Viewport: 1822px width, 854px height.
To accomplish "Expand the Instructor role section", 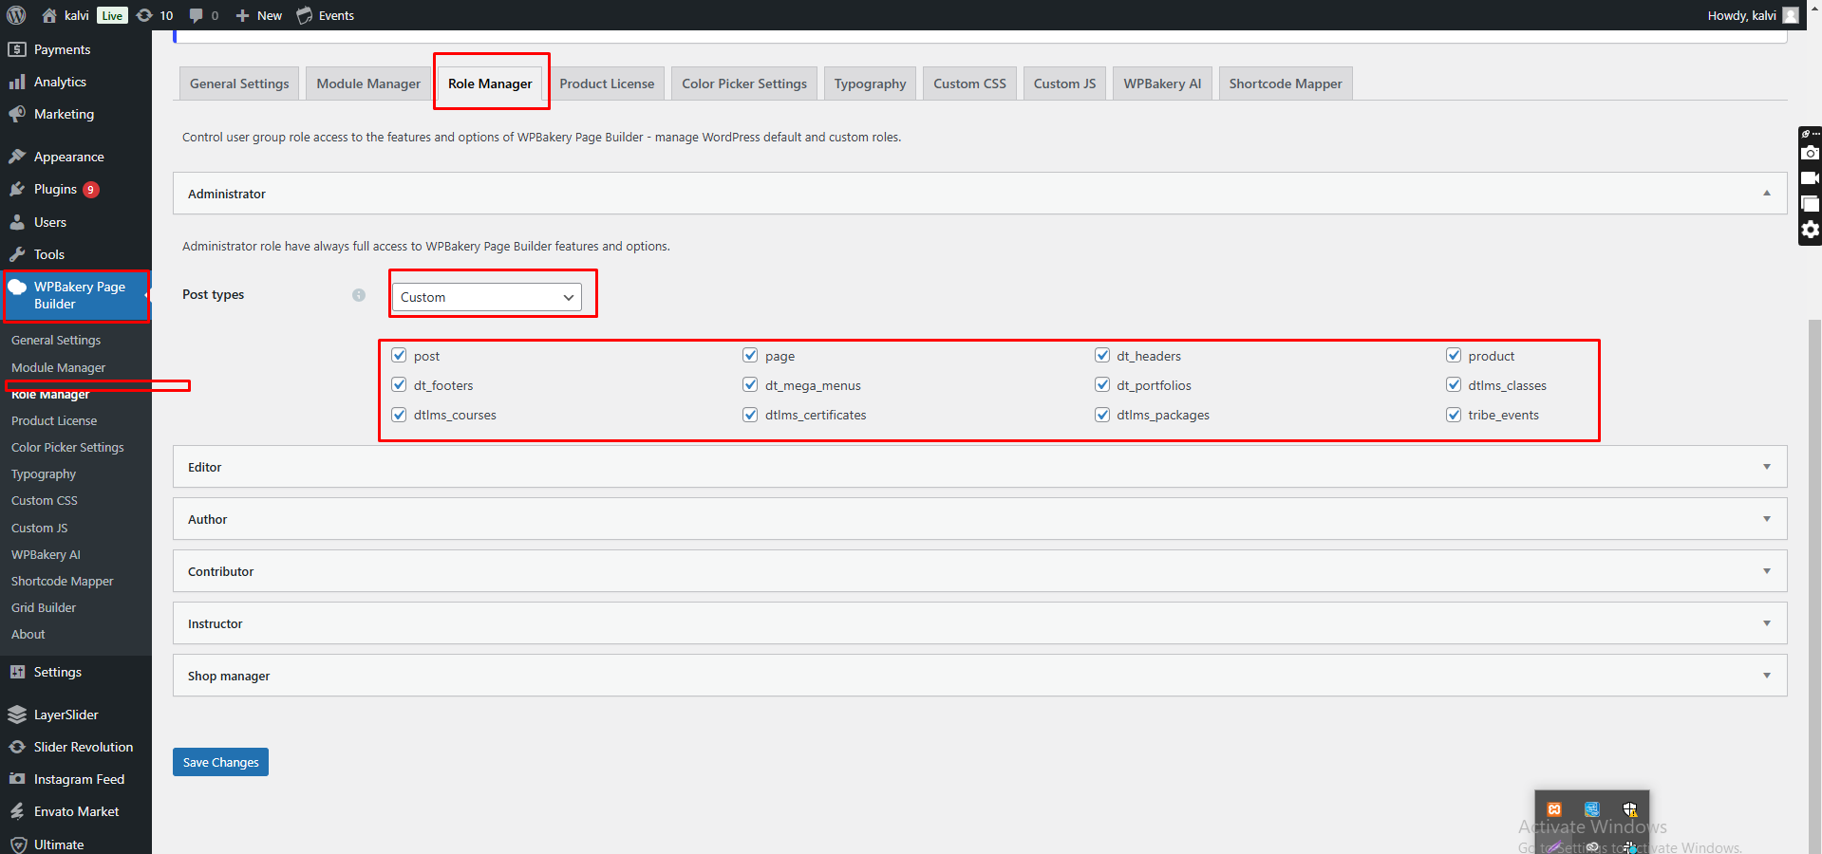I will (980, 623).
